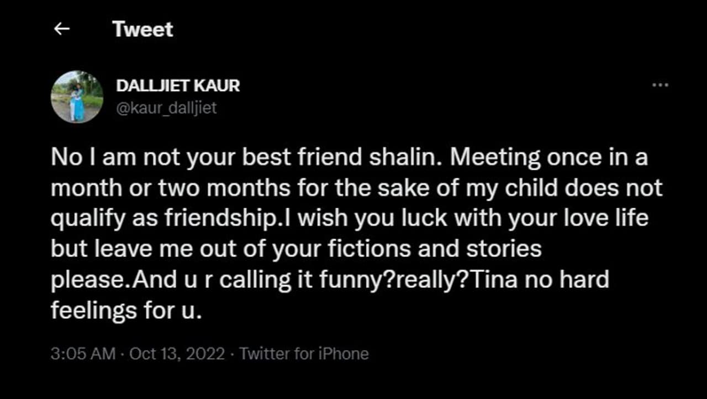The height and width of the screenshot is (399, 707).
Task: Open the @kaur_dalljiet handle link
Action: pos(166,108)
